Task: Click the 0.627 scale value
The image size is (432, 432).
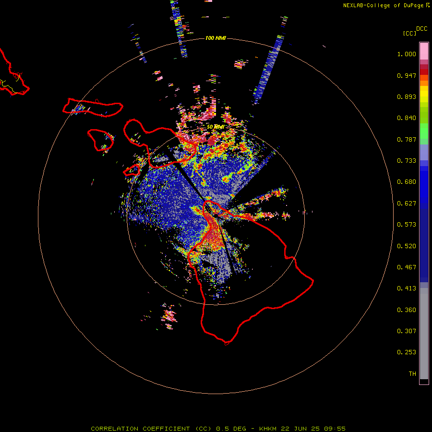Action: (x=407, y=204)
